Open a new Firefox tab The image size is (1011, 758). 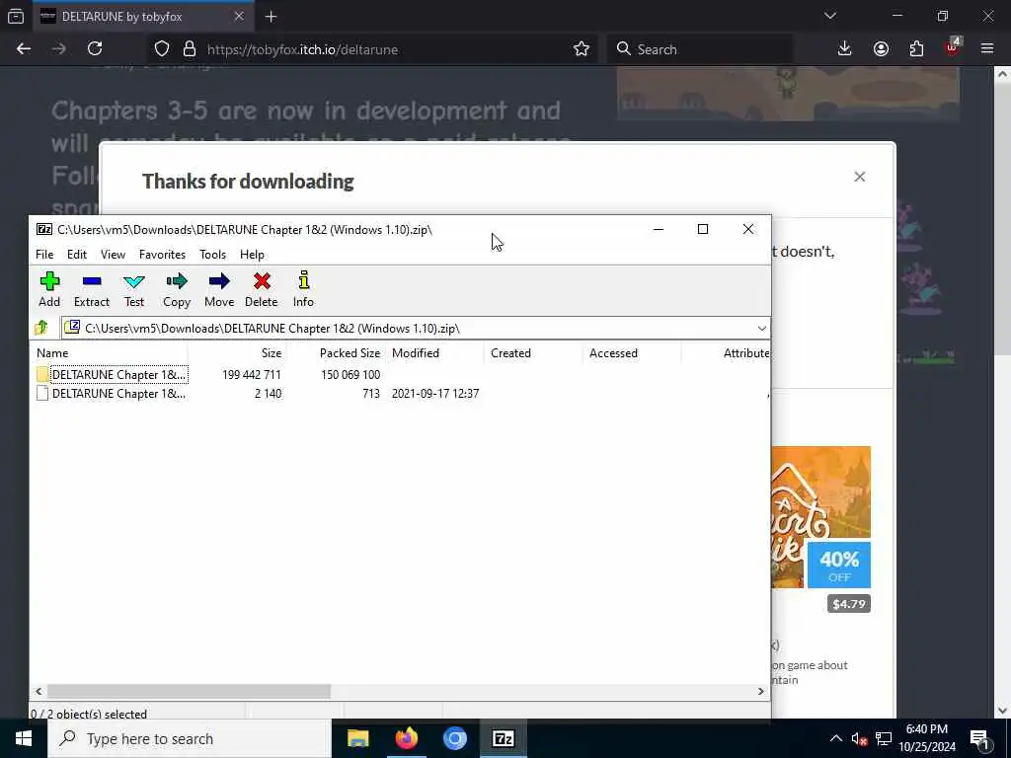[x=271, y=17]
